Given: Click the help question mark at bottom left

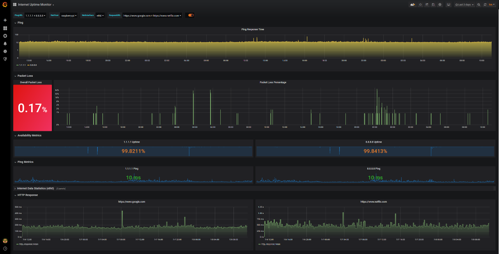Looking at the screenshot, I should (x=5, y=248).
